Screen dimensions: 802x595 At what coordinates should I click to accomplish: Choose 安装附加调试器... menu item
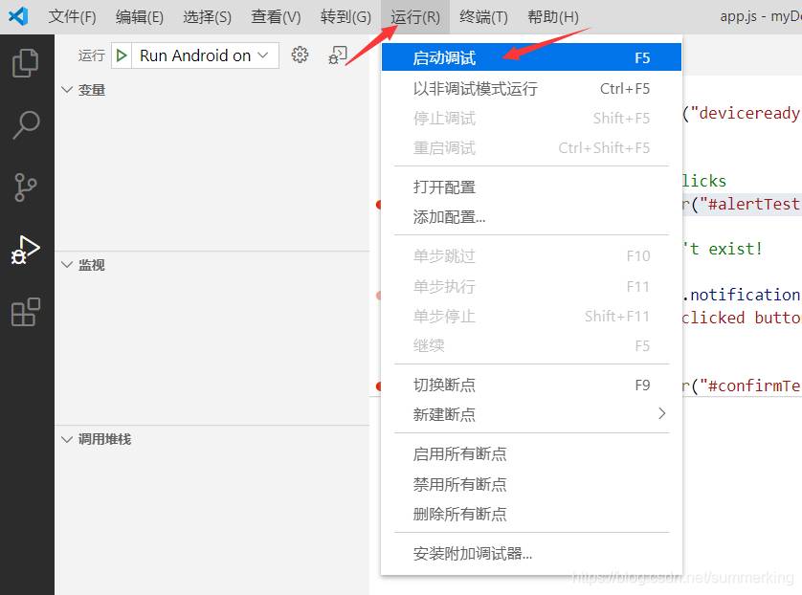click(x=531, y=553)
